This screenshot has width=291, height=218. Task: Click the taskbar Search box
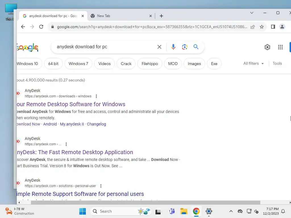point(120,211)
